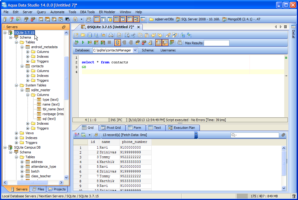This screenshot has width=298, height=200.
Task: Toggle the tree results button in query toolbar
Action: coord(165,42)
